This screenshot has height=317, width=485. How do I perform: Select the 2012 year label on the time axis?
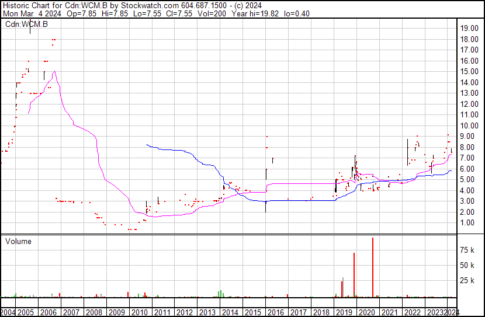coord(186,312)
